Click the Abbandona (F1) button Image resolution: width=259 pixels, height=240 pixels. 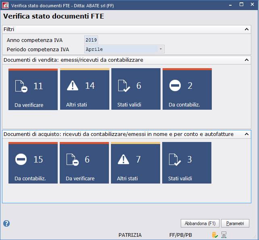(200, 223)
